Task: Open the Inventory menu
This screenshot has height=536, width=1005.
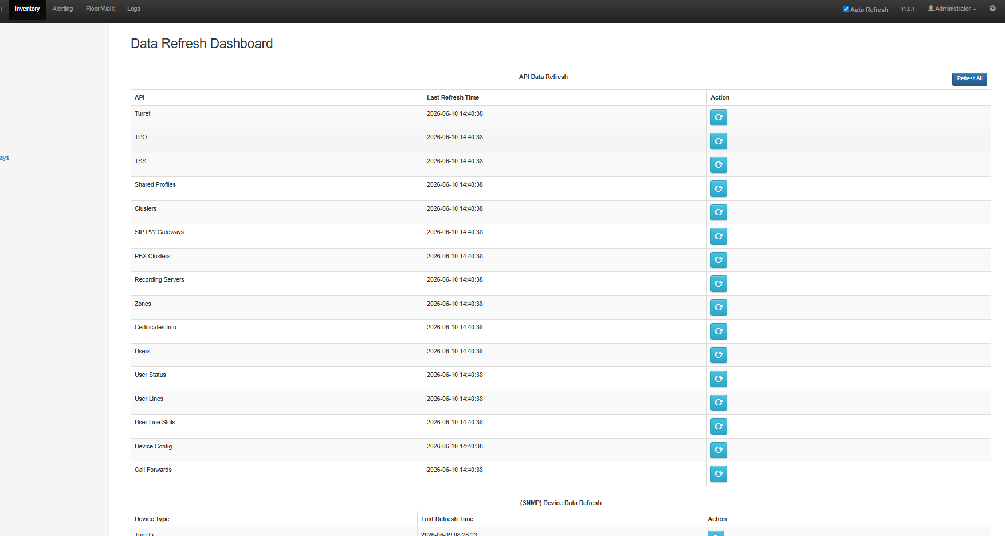Action: (x=27, y=9)
